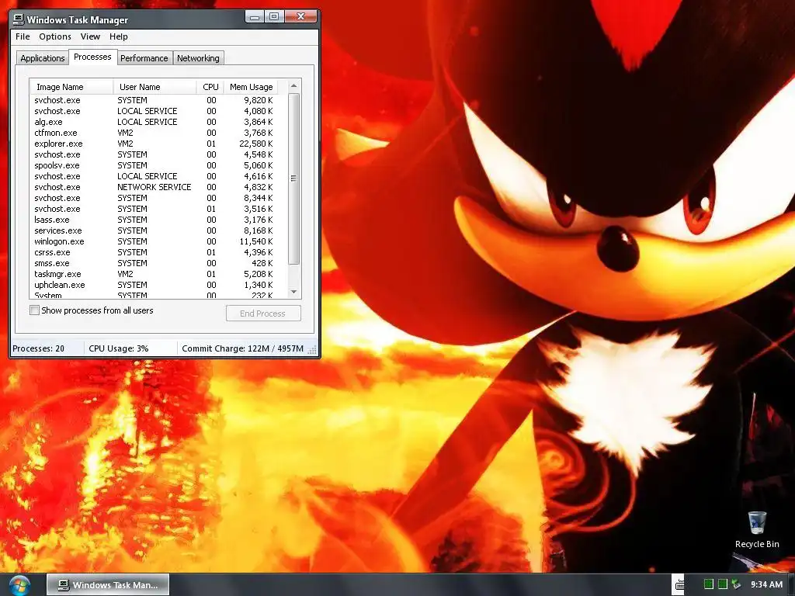795x596 pixels.
Task: Click the 9:34 AM system clock
Action: [766, 584]
